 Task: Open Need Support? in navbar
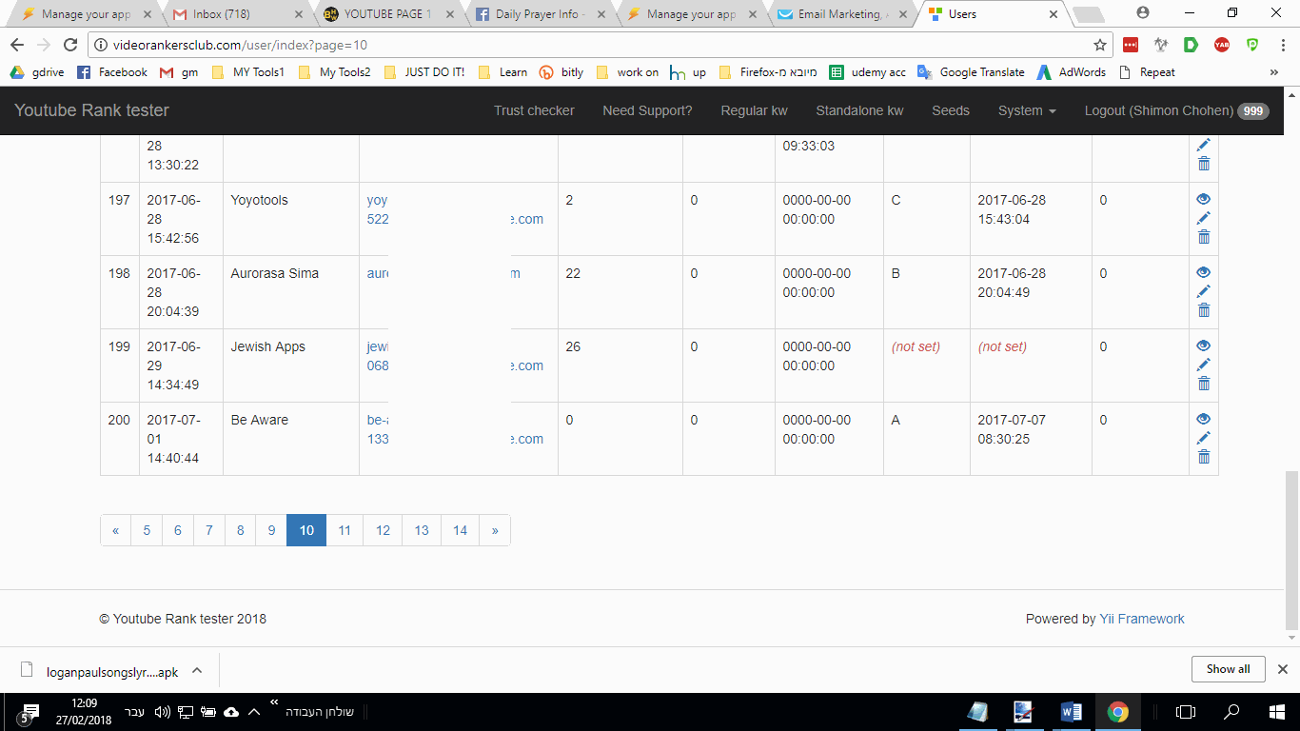pos(647,110)
